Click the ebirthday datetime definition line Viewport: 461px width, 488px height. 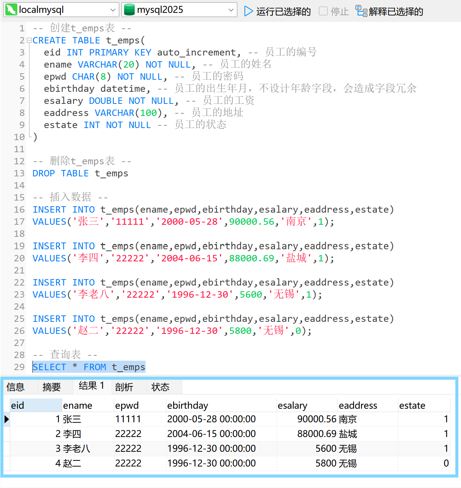[230, 89]
